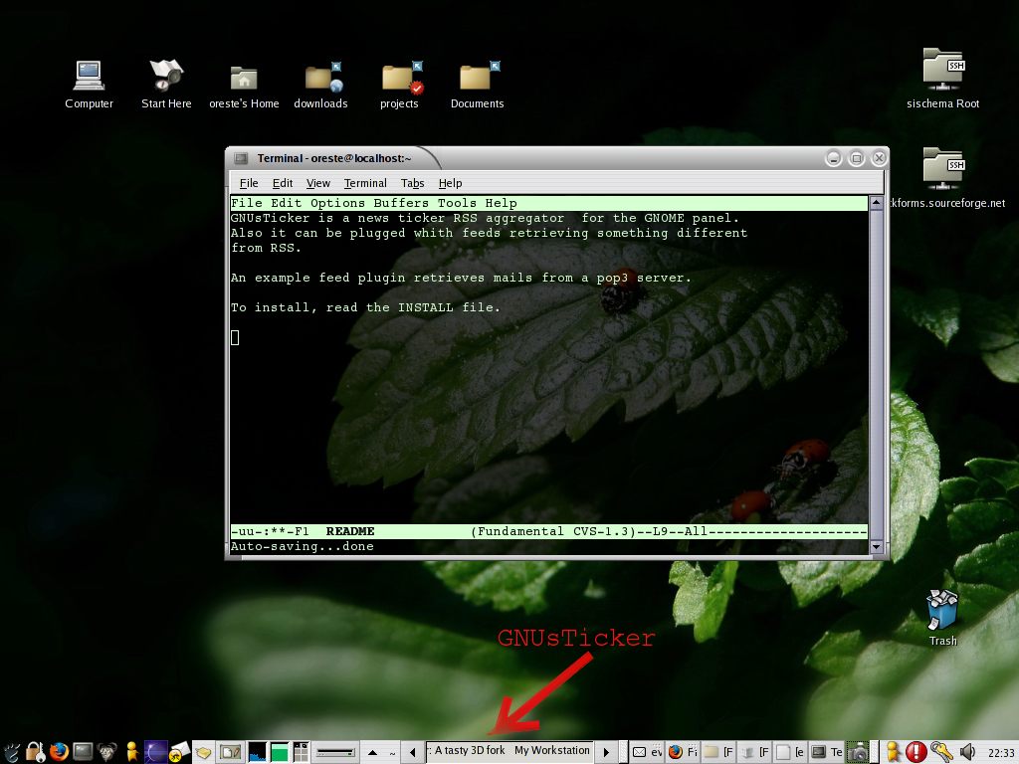Open the terminal's Tabs menu
The height and width of the screenshot is (764, 1019).
pos(412,183)
